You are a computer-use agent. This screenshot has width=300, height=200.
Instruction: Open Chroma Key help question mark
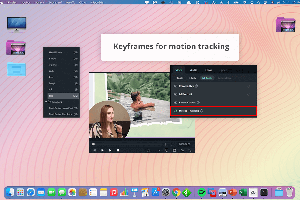pos(197,86)
